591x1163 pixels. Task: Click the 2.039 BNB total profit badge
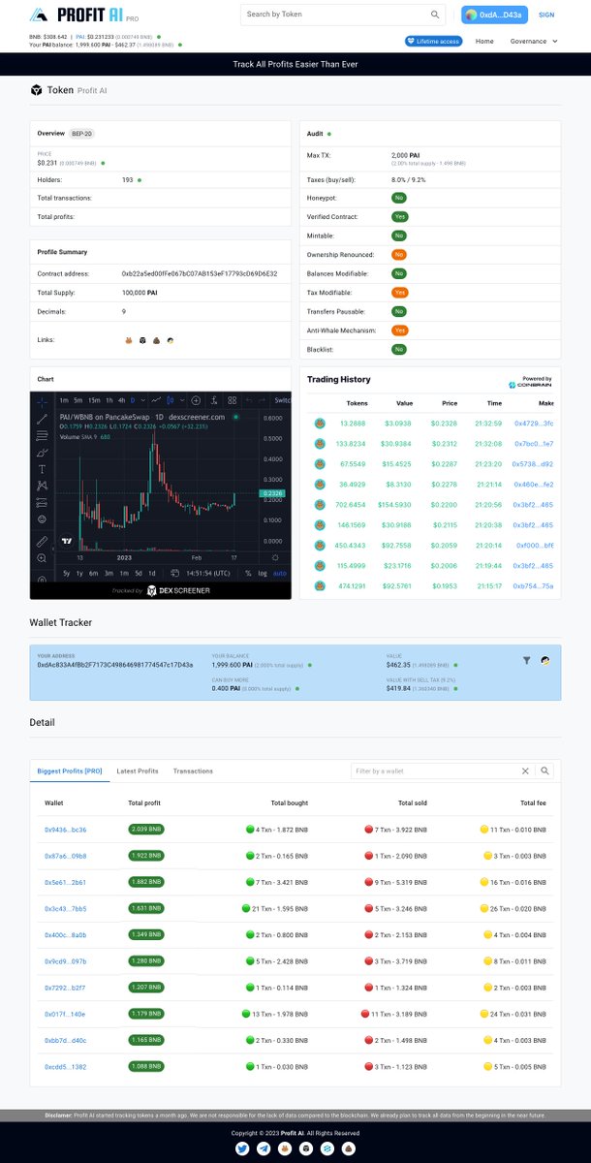145,830
